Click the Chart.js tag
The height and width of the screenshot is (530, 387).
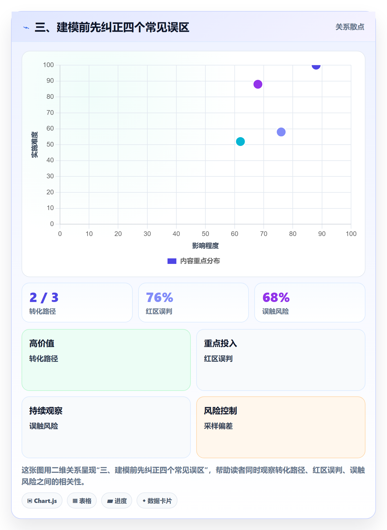[42, 501]
